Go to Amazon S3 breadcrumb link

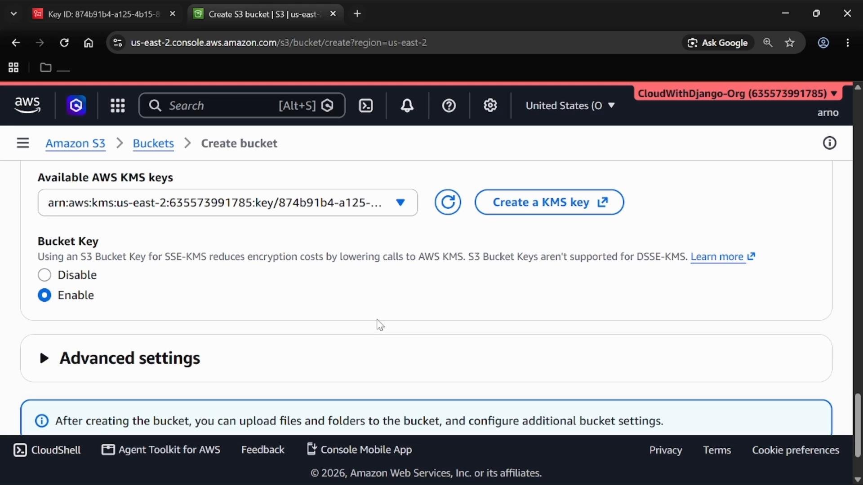[x=75, y=143]
